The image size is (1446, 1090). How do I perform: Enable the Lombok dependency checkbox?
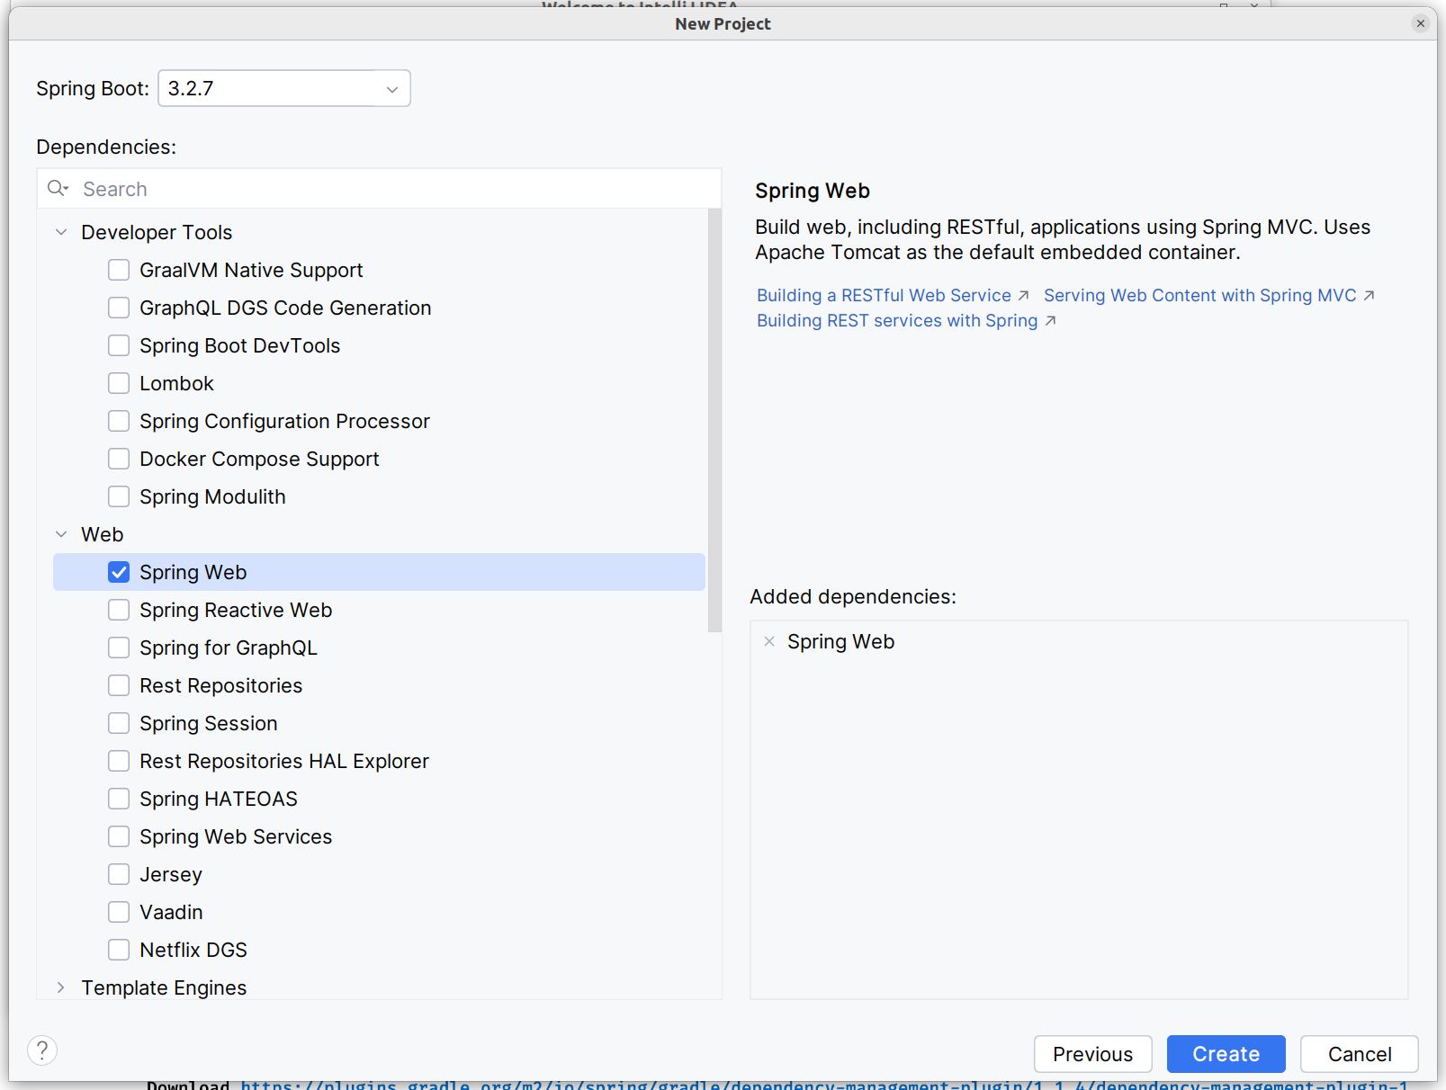pyautogui.click(x=119, y=383)
